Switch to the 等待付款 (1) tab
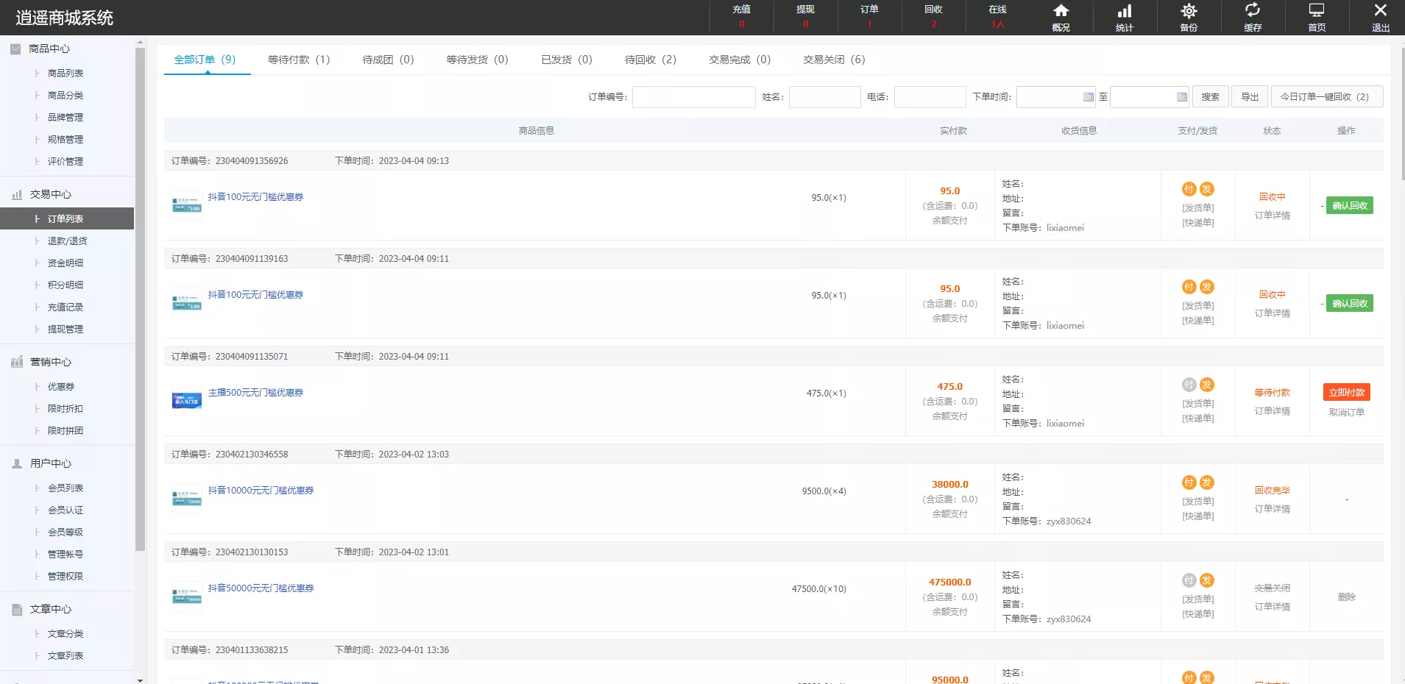Image resolution: width=1405 pixels, height=684 pixels. (x=299, y=60)
